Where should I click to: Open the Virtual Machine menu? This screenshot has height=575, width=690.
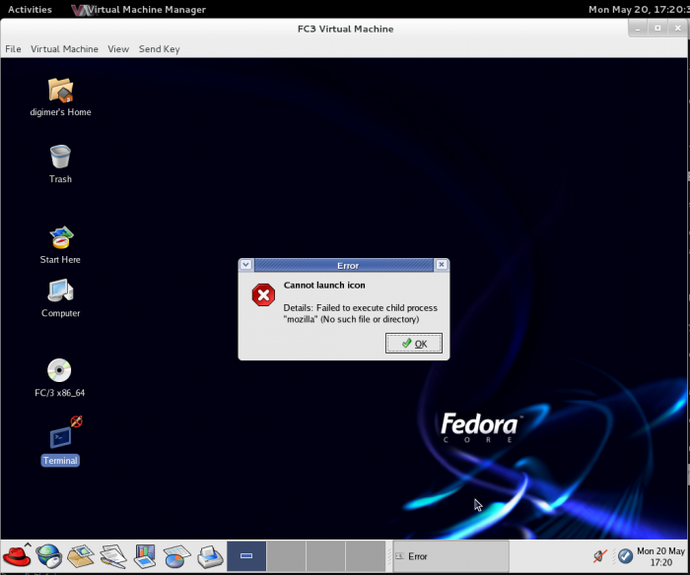click(x=64, y=49)
